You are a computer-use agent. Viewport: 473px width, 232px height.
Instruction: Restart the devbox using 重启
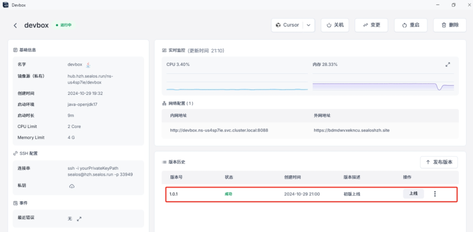tap(410, 25)
